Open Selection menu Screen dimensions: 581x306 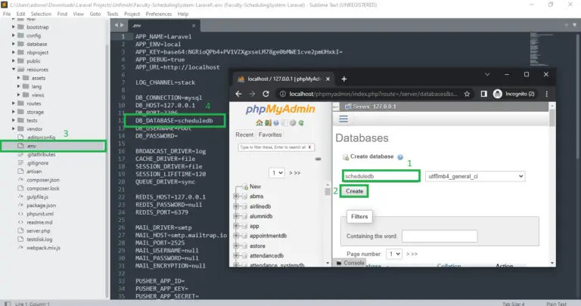pos(41,14)
